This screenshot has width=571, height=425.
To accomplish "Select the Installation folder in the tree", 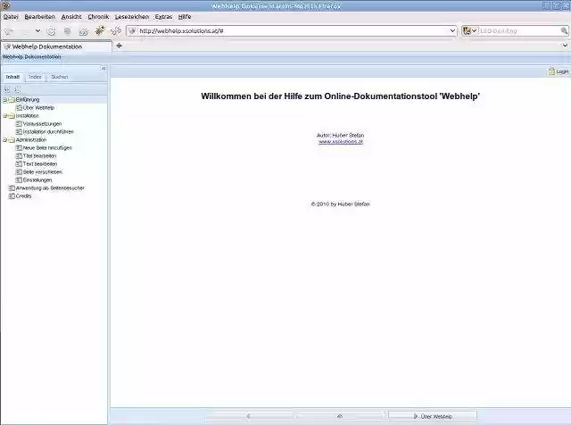I will pos(28,115).
